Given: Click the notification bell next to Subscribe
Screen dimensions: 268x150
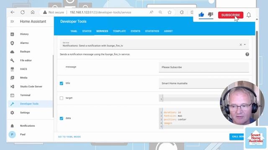Looking at the screenshot, I should 249,15.
